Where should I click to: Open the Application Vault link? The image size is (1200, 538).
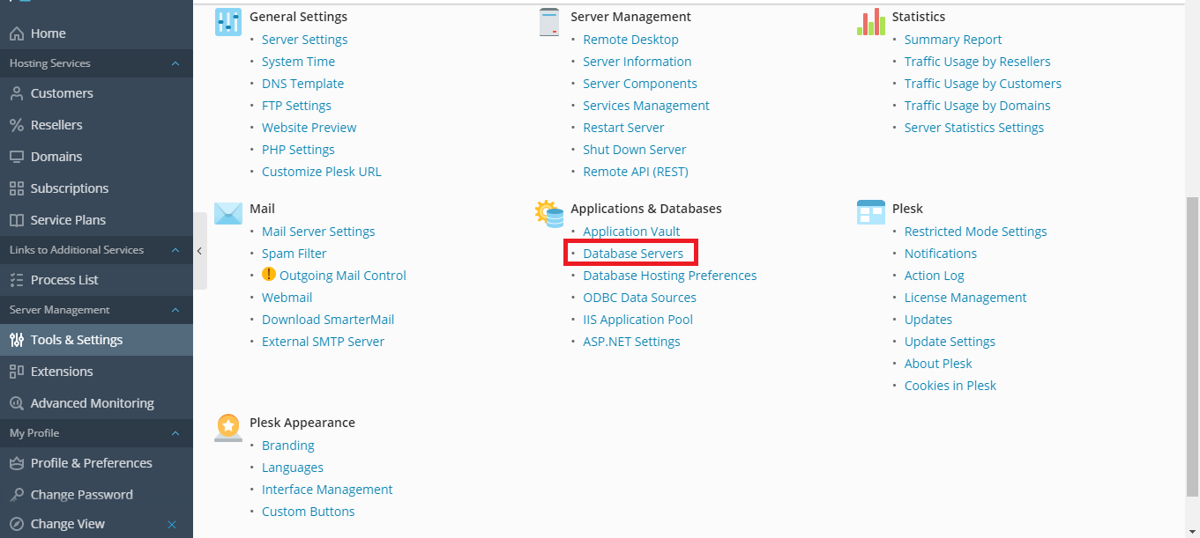pos(631,232)
